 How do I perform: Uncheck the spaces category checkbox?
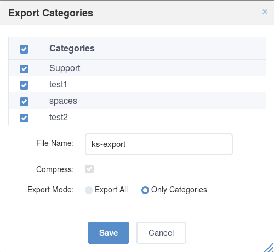point(24,102)
